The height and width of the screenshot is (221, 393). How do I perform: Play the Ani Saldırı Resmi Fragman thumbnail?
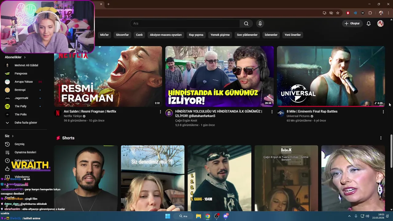click(108, 76)
